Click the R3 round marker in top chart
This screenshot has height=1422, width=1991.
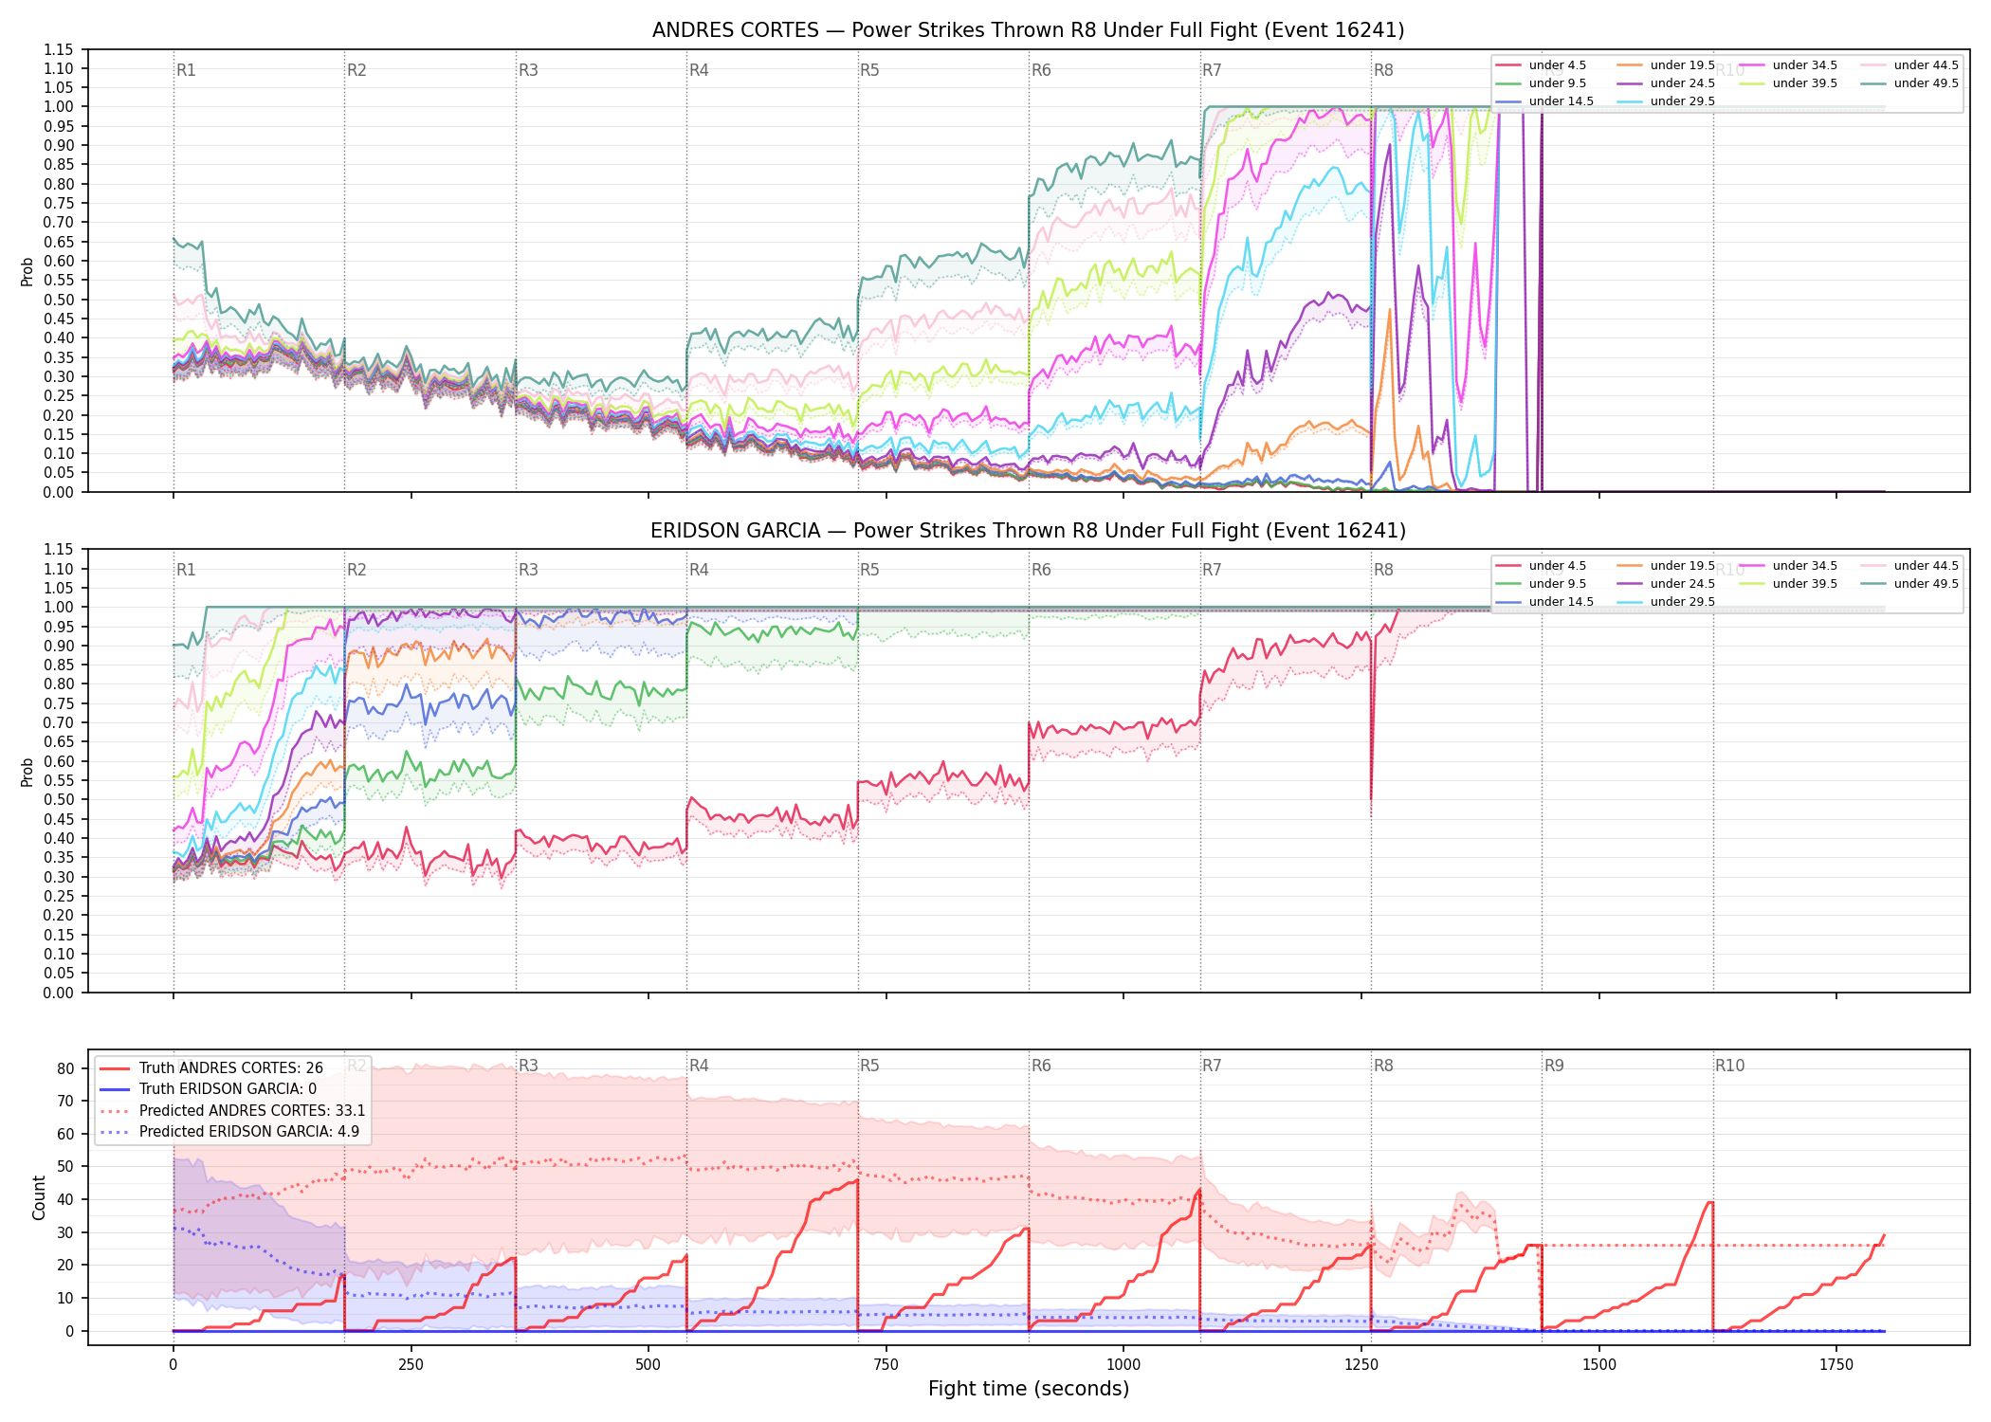pos(528,70)
